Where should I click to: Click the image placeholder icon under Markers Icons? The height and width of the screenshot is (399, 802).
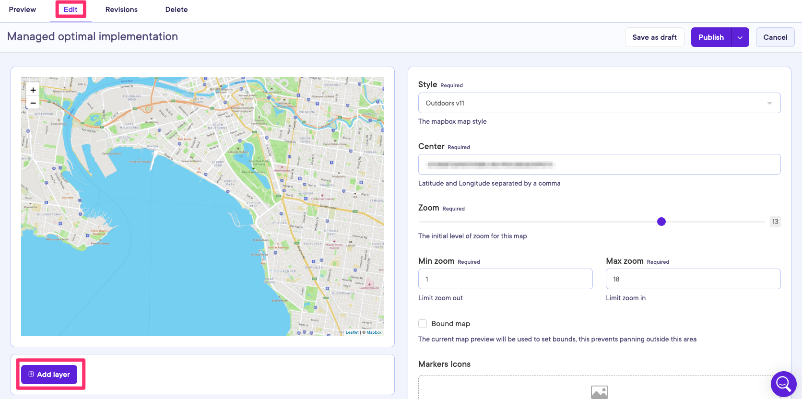tap(599, 392)
